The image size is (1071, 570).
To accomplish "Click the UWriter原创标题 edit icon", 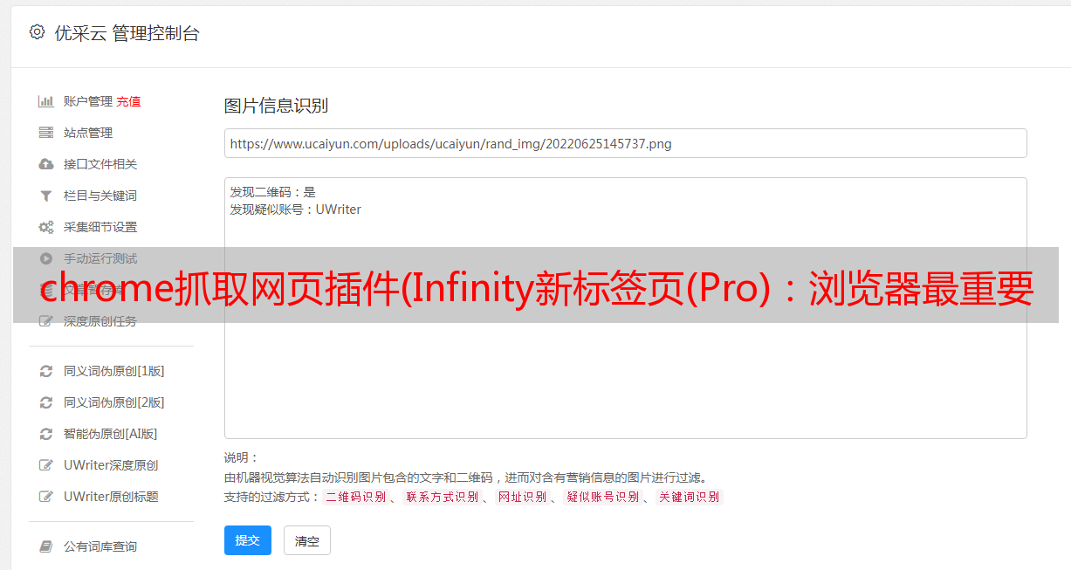I will click(46, 497).
